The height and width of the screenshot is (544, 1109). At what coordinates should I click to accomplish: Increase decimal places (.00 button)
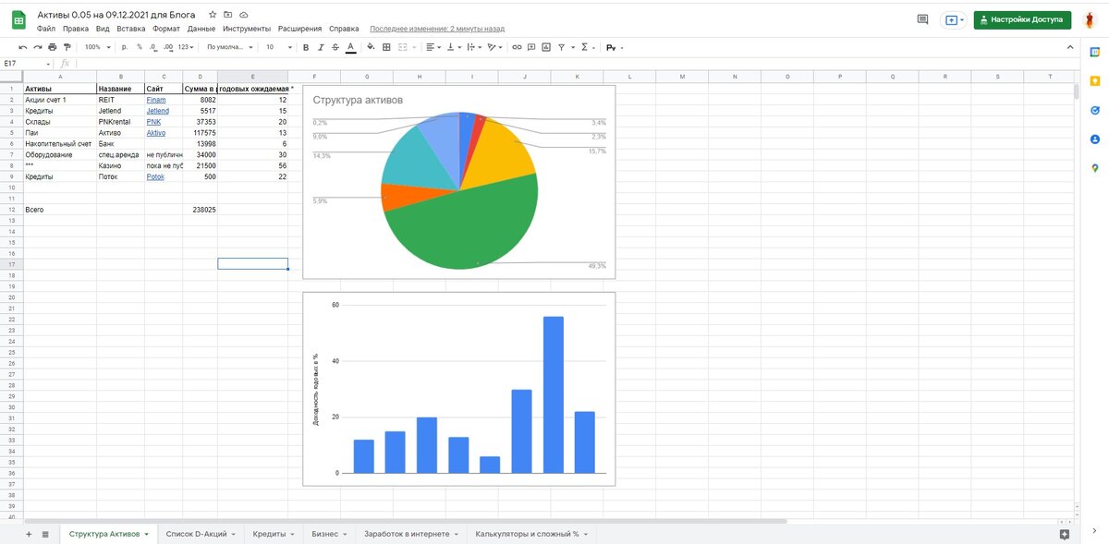tap(168, 47)
